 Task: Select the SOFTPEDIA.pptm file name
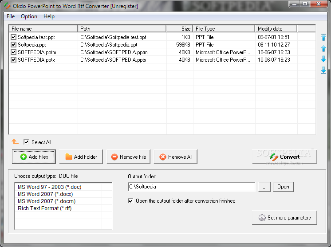pos(37,52)
